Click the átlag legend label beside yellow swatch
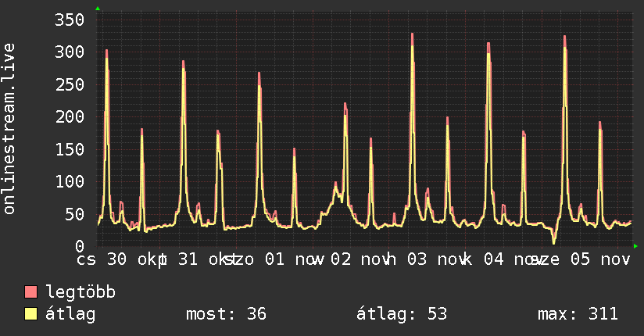644x336 pixels. [x=70, y=314]
